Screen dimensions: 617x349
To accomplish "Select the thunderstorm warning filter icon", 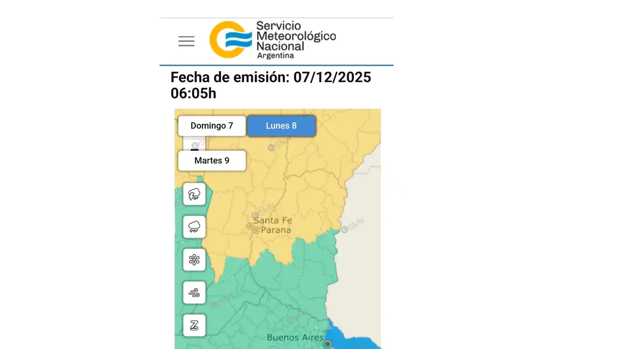I will (x=194, y=194).
